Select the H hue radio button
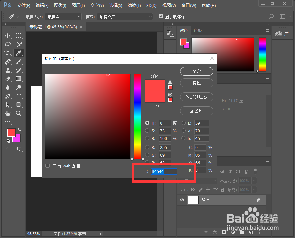Viewport: 295px width, 238px height. [147, 123]
